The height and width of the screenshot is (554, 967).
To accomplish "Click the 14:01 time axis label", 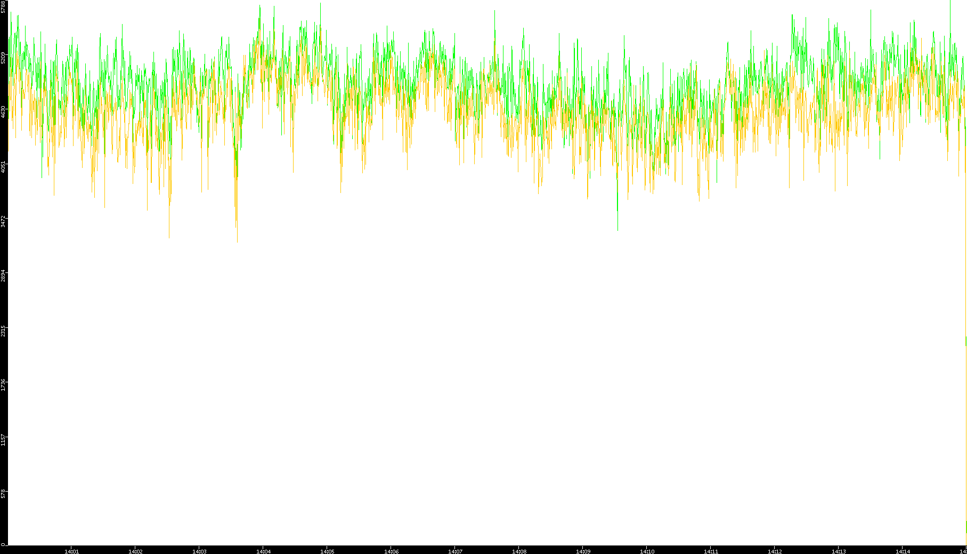I will point(71,551).
